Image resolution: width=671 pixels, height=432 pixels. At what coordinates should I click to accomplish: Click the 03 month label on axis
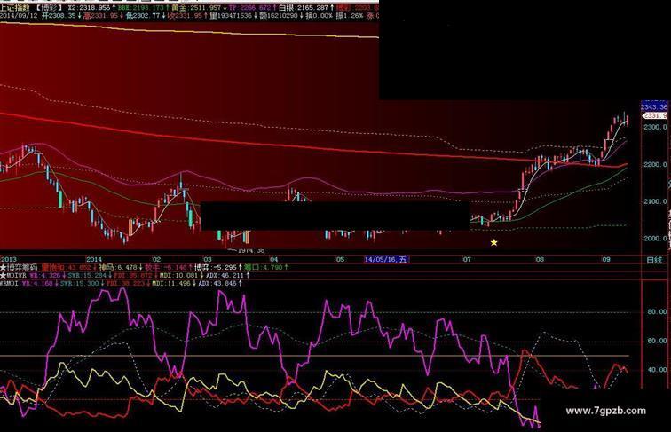point(208,259)
